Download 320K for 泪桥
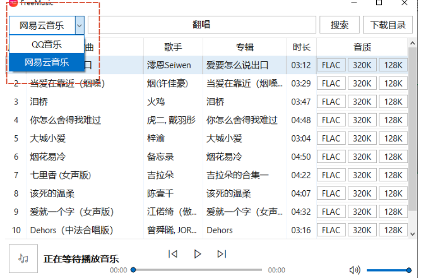 (362, 102)
